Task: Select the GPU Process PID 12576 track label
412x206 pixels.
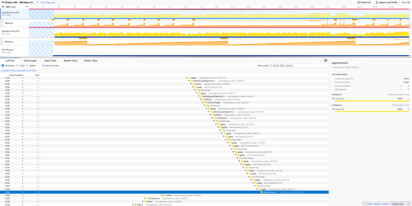Action: [14, 51]
